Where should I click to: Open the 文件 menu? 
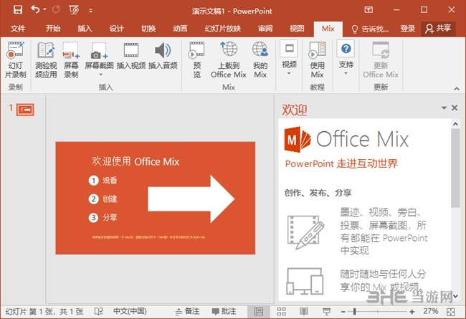pos(18,29)
